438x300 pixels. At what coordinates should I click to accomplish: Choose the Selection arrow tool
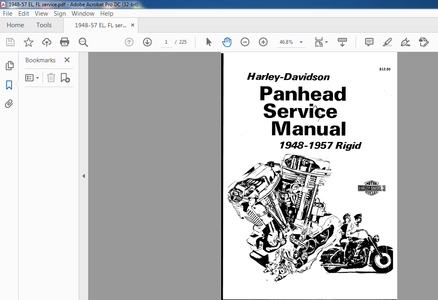tap(209, 42)
